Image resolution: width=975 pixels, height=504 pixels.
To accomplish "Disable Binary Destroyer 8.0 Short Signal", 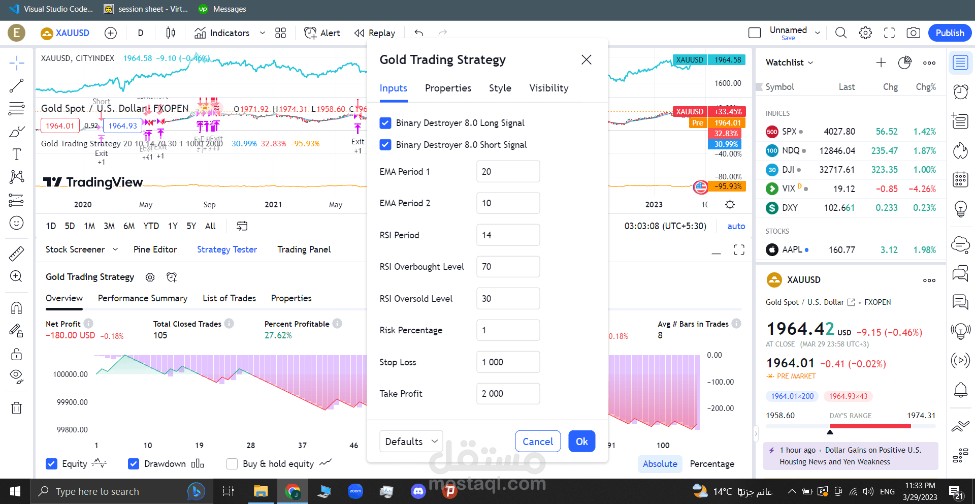I will (385, 145).
